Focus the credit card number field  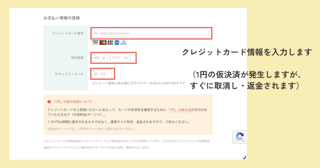coord(150,33)
